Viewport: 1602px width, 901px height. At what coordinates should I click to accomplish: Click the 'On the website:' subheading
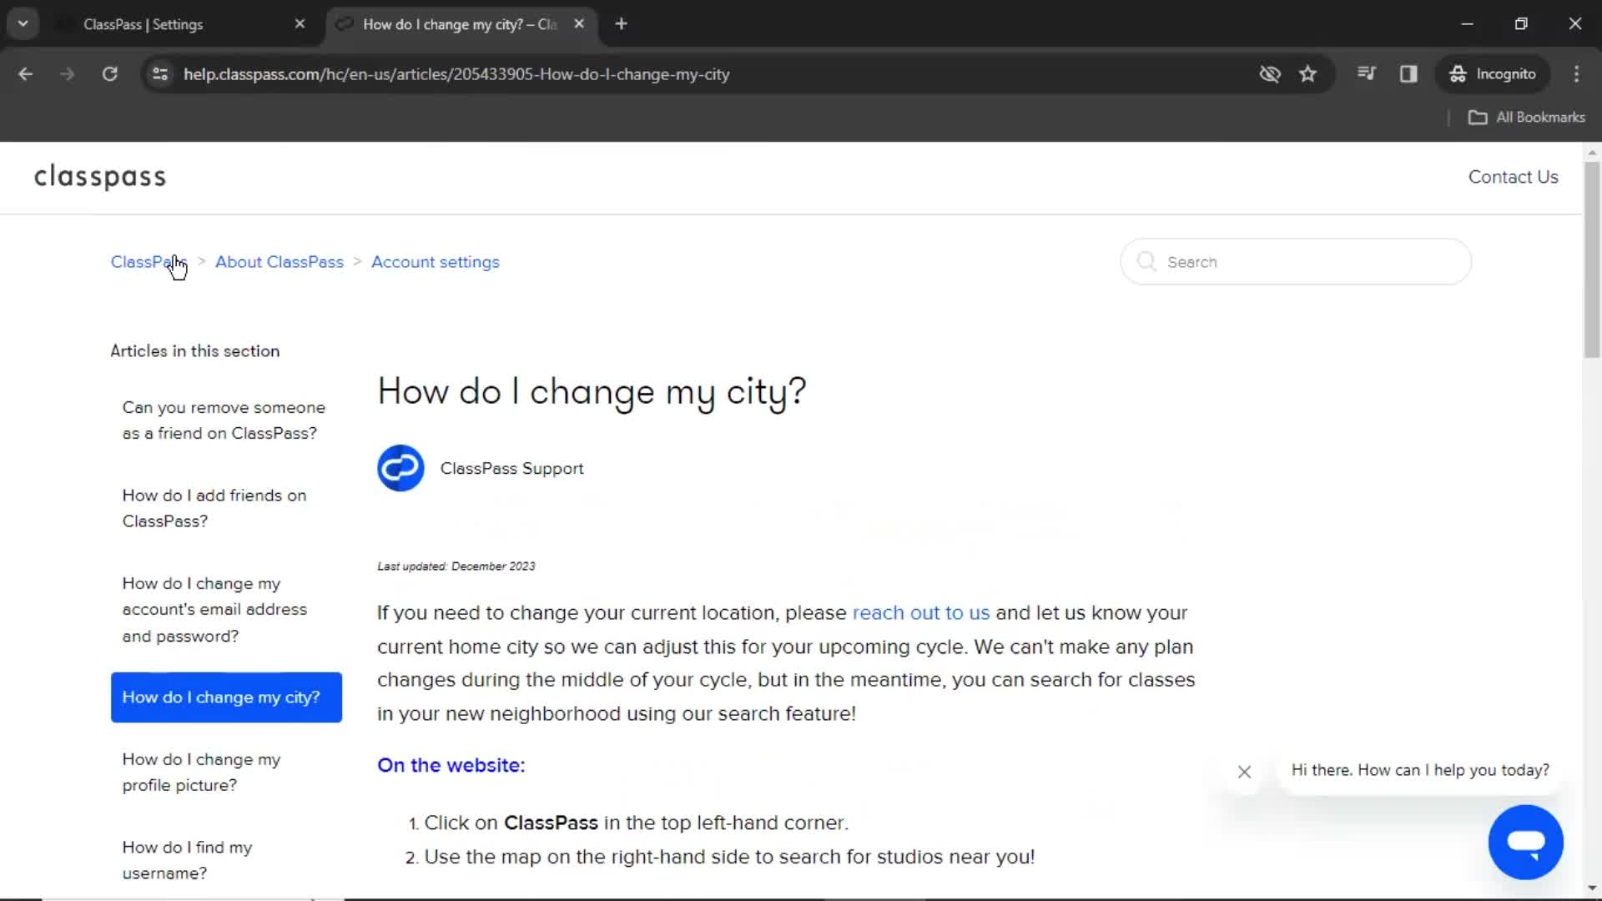[x=451, y=766]
